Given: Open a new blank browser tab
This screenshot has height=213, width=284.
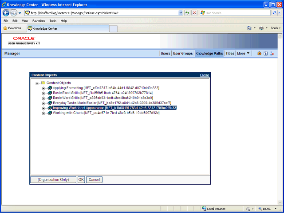Looking at the screenshot, I should pyautogui.click(x=114, y=29).
